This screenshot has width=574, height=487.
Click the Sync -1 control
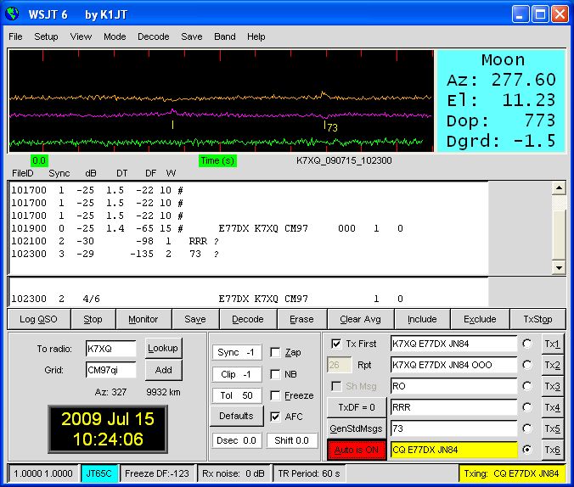(237, 352)
